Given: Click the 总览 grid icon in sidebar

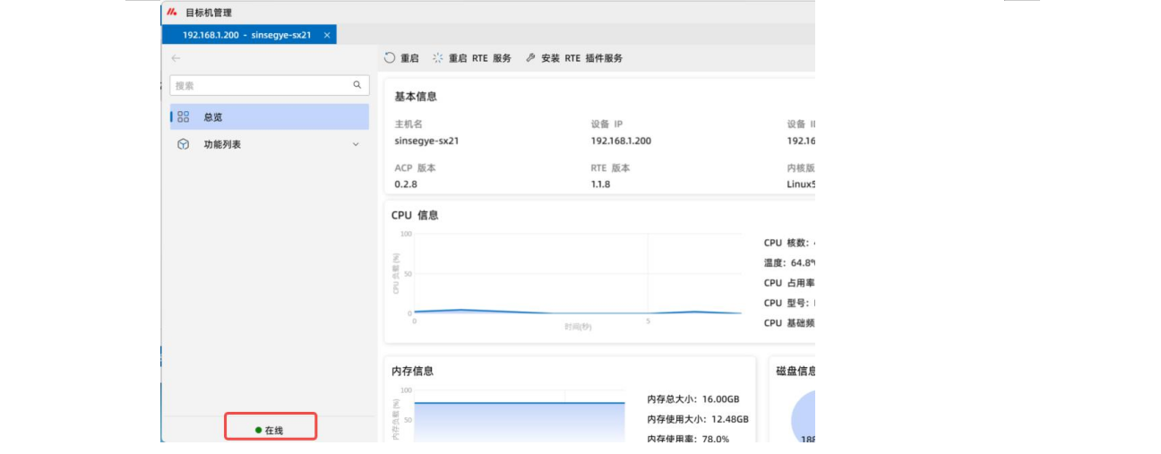Looking at the screenshot, I should point(184,116).
